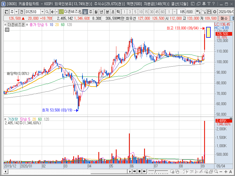Click the 매수 buy button

click(224, 18)
